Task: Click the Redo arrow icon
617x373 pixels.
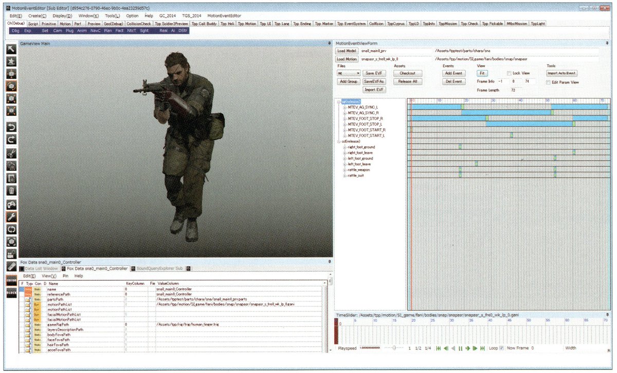Action: click(x=11, y=139)
